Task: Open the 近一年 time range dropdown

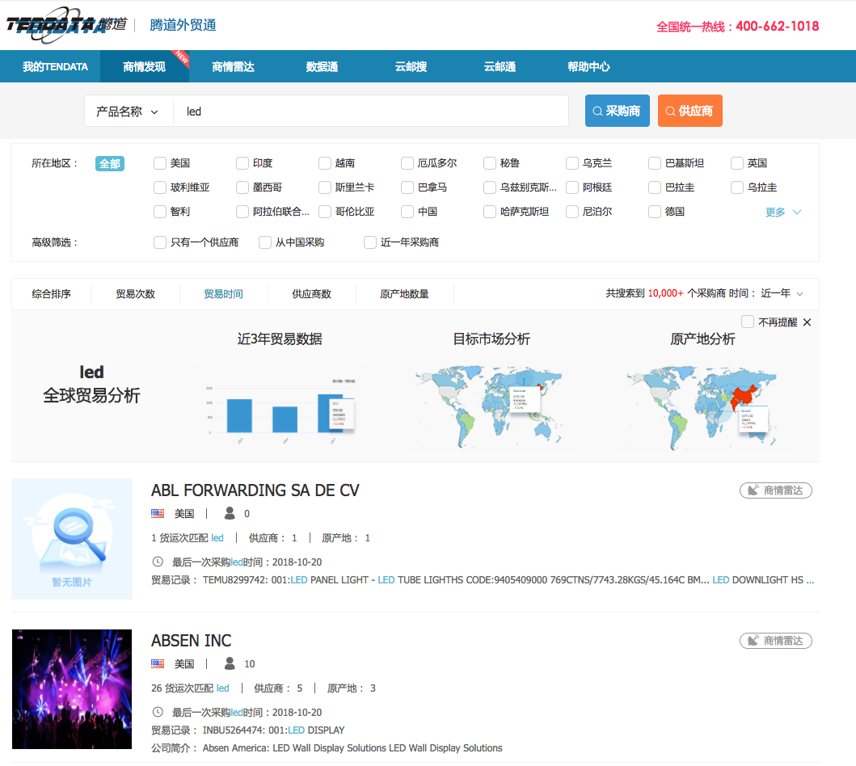Action: click(x=782, y=293)
